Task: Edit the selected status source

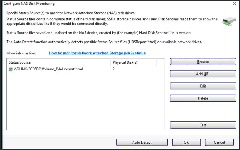Action: coord(203,86)
